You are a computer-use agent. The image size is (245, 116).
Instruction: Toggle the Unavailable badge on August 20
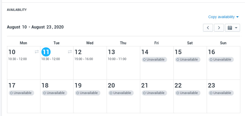[121, 93]
